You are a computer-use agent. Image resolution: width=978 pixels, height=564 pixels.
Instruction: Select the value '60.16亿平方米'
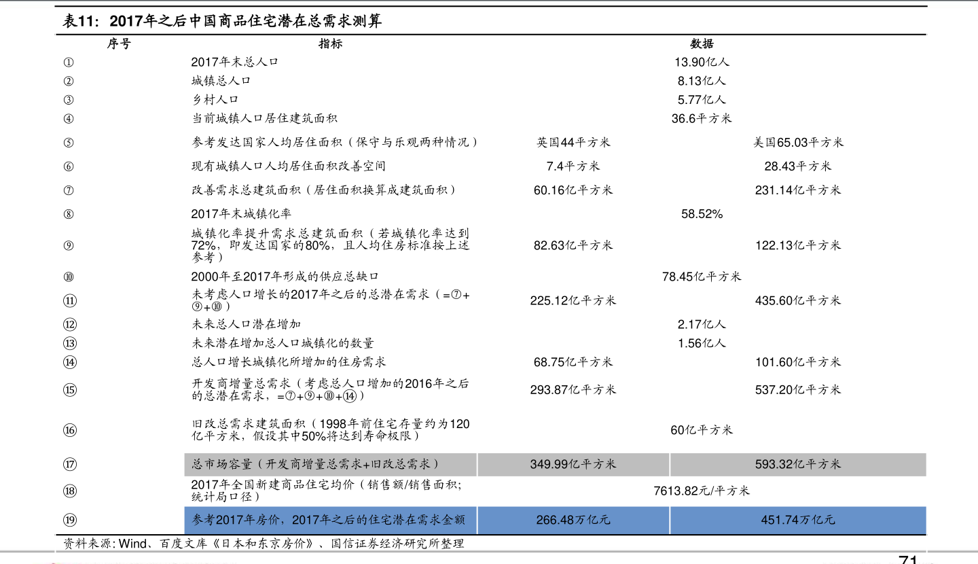point(573,190)
